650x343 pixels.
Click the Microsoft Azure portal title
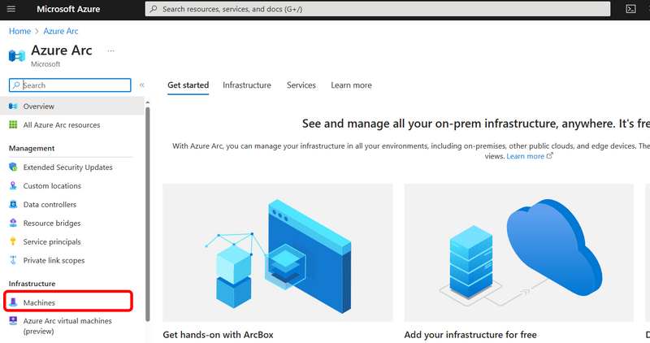[x=68, y=9]
